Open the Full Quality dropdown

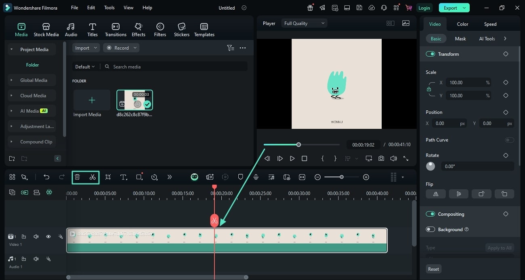click(x=304, y=23)
